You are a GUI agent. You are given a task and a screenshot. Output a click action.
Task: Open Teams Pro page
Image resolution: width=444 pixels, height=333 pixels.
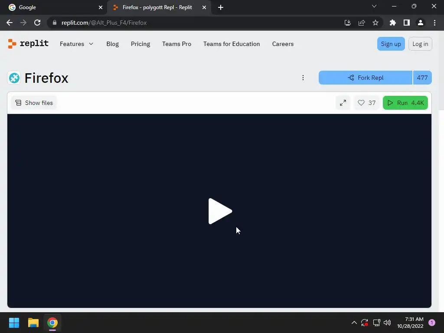[x=177, y=44]
